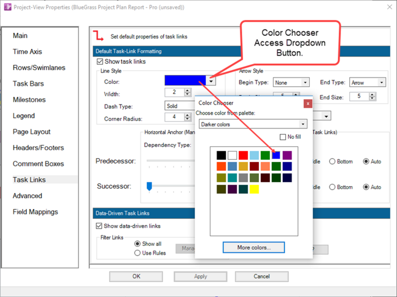
Task: Choose Bottom for the Predecessor anchor
Action: click(x=332, y=161)
